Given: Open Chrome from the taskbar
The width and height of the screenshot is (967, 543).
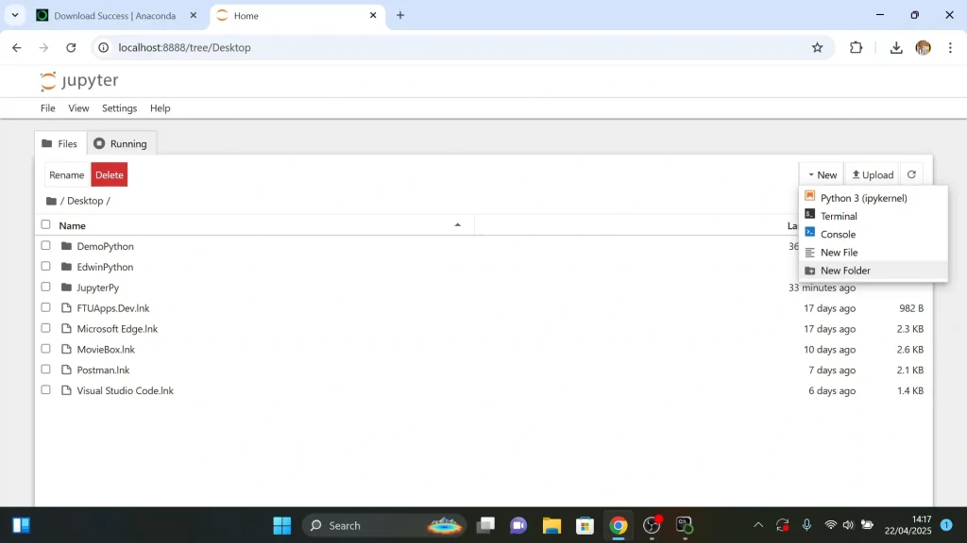Looking at the screenshot, I should pos(618,525).
